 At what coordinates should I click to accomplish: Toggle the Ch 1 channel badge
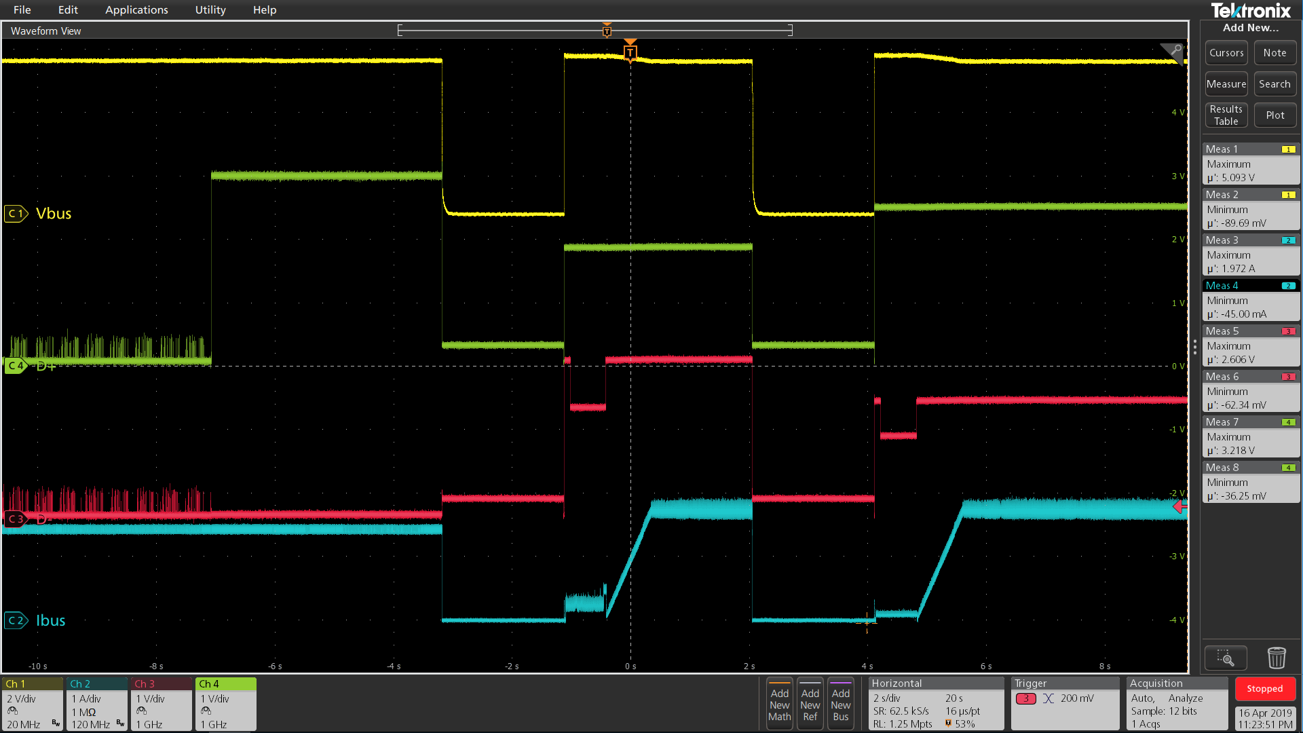tap(33, 704)
